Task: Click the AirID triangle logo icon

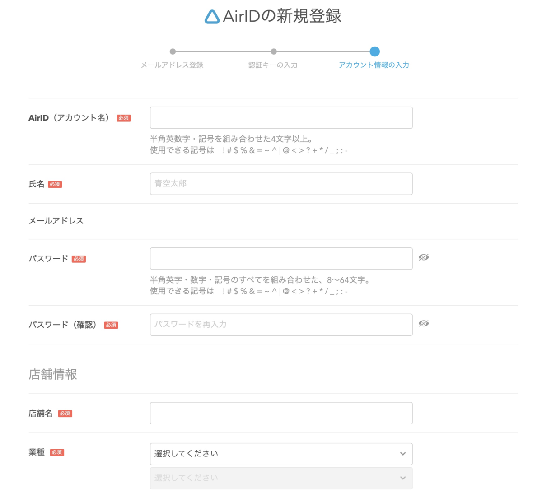Action: point(212,17)
